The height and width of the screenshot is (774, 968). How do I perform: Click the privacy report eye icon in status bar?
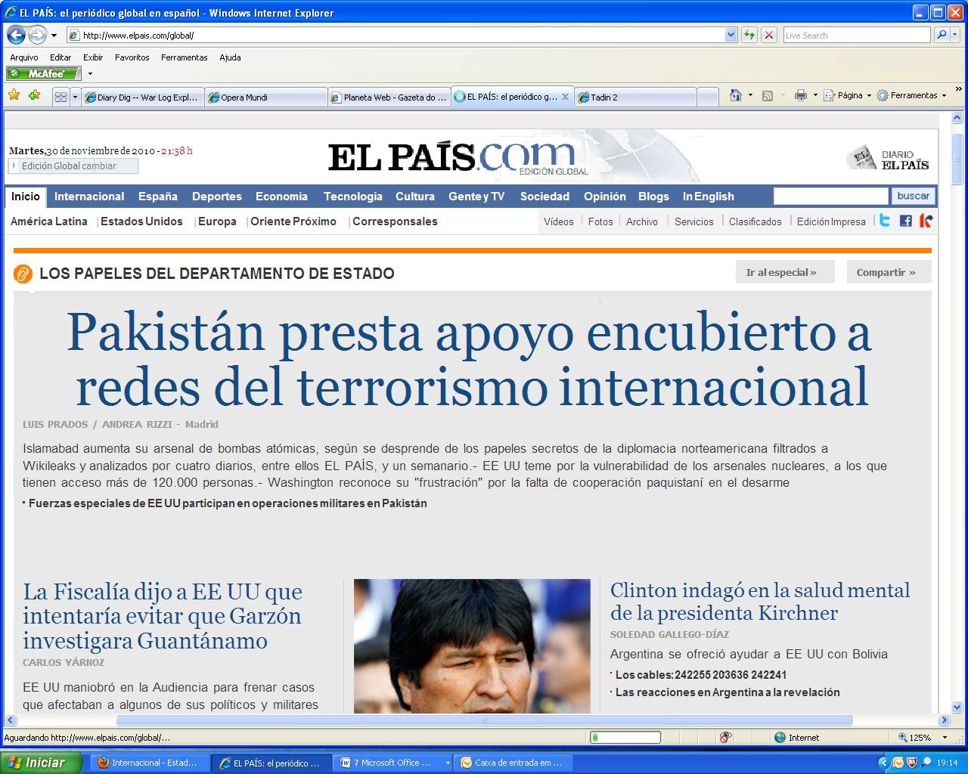coord(725,737)
